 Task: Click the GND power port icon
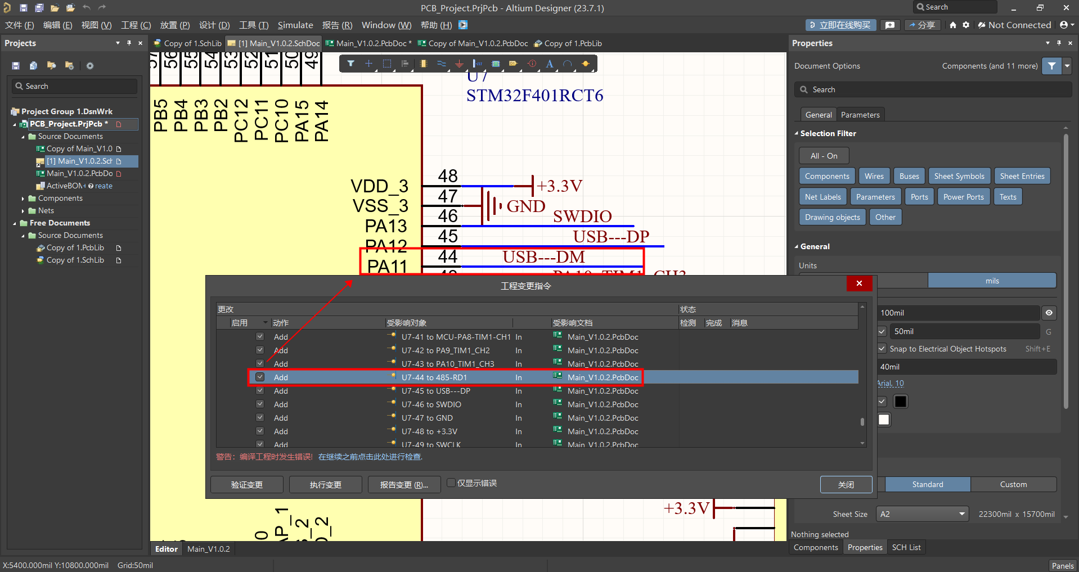click(459, 64)
